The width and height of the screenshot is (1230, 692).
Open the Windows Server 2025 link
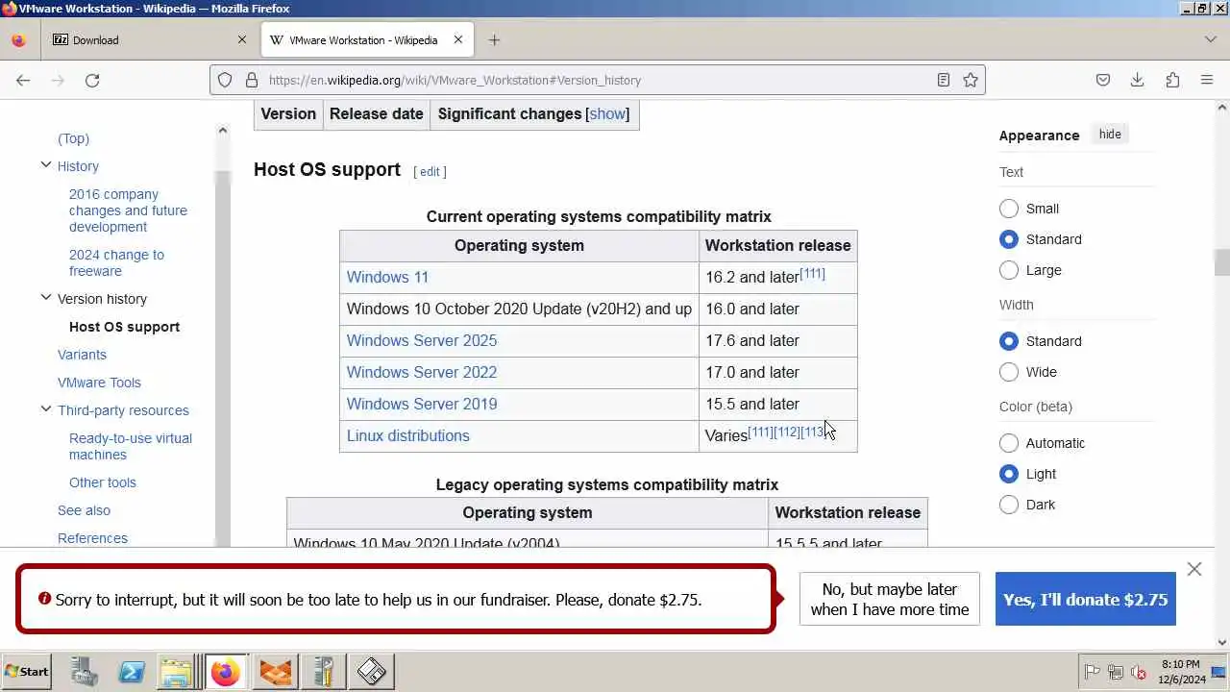click(x=422, y=340)
